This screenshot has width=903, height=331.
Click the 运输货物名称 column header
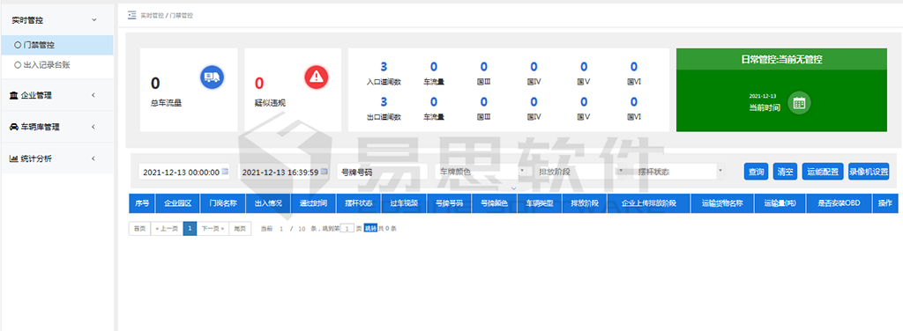[722, 203]
